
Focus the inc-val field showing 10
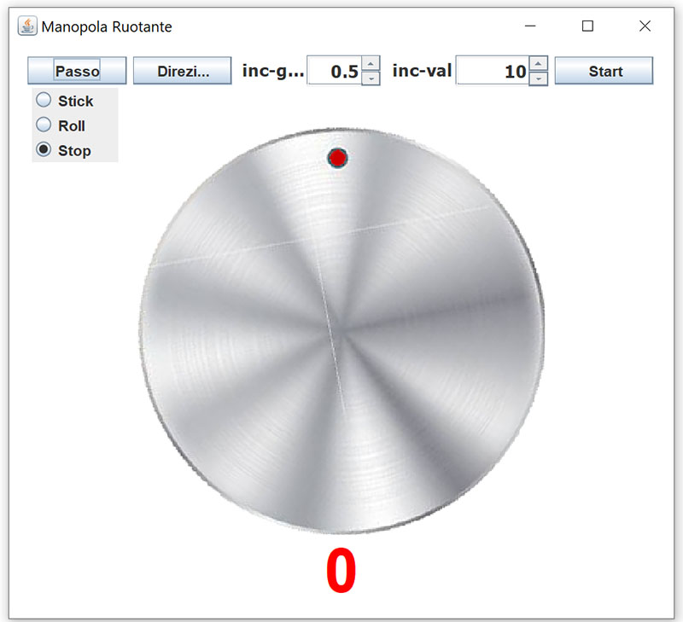[x=493, y=71]
